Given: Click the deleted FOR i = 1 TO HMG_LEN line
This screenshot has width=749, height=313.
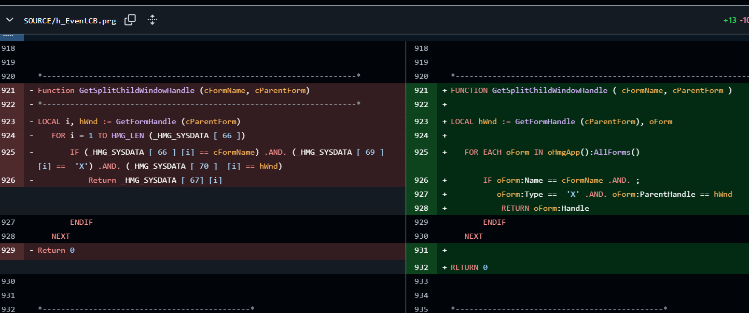Looking at the screenshot, I should pyautogui.click(x=148, y=135).
